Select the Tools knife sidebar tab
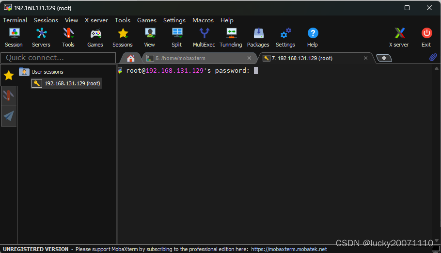The width and height of the screenshot is (441, 253). coord(9,95)
